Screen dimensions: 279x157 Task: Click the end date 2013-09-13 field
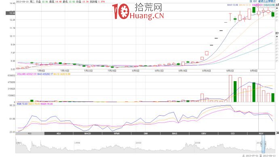(x=269, y=156)
